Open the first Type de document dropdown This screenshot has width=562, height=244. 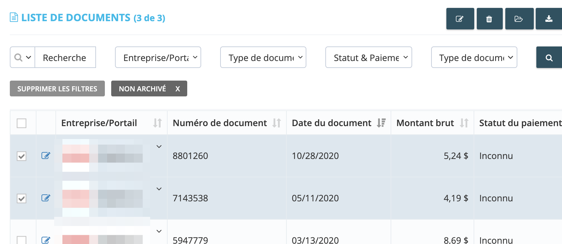[263, 58]
